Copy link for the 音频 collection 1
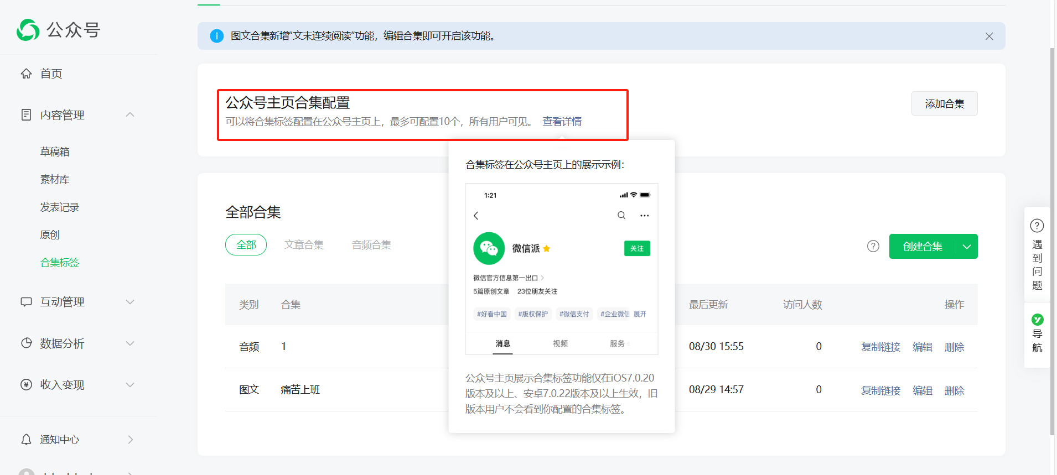This screenshot has height=475, width=1057. pos(880,347)
